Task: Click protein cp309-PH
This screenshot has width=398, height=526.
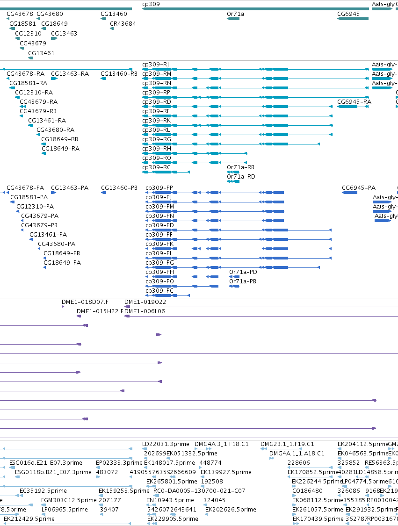Action: pos(160,272)
